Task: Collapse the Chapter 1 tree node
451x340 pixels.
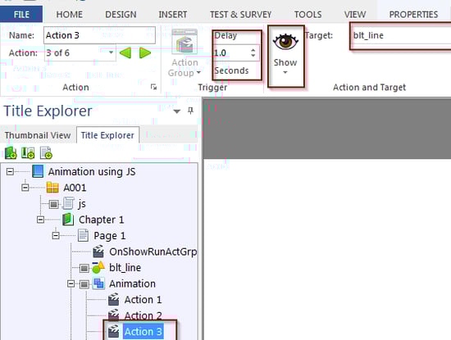Action: [40, 220]
